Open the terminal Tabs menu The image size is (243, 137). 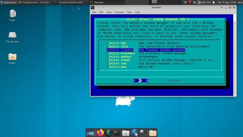click(x=129, y=12)
